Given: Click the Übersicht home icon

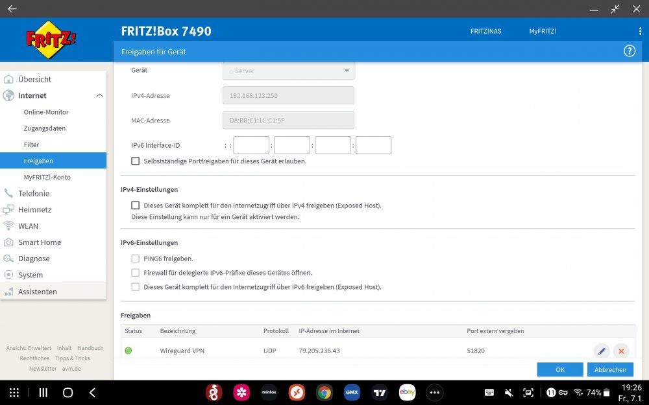Looking at the screenshot, I should pyautogui.click(x=8, y=79).
